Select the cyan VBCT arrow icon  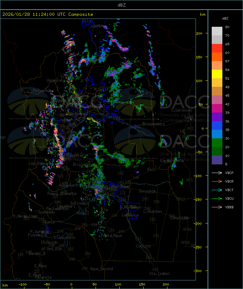(x=217, y=190)
